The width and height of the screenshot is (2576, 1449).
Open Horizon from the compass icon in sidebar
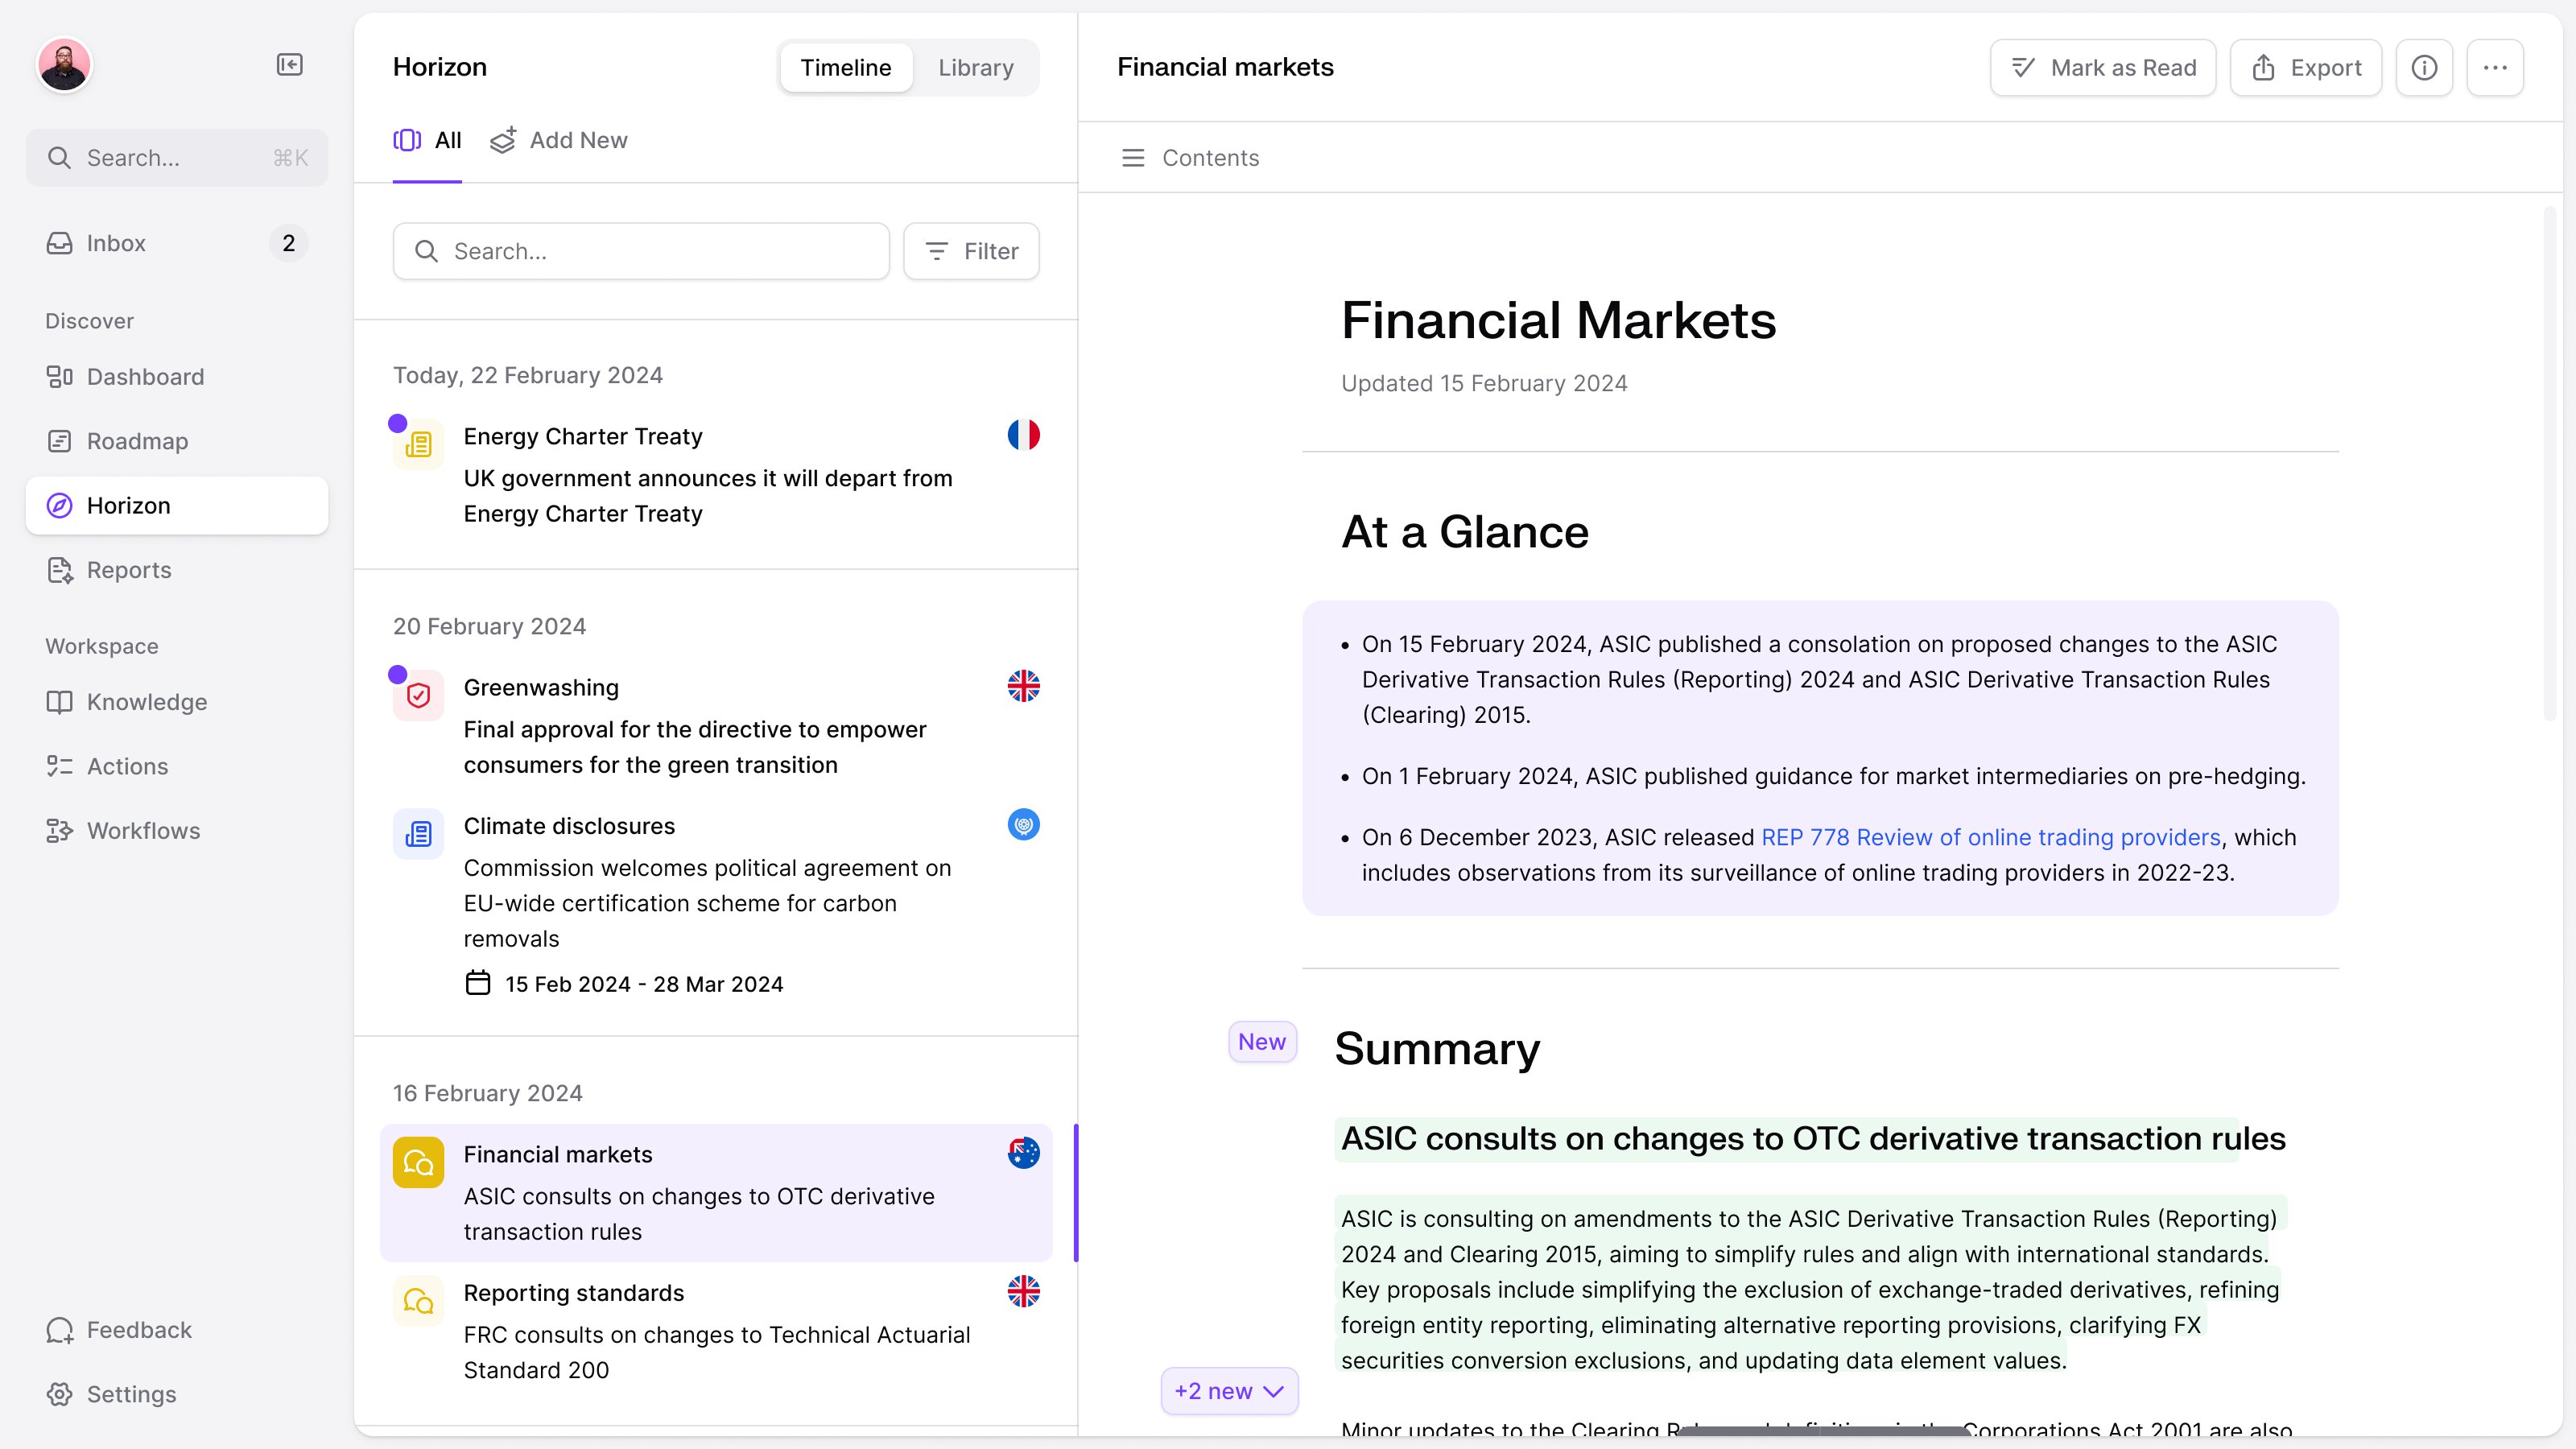click(x=60, y=506)
